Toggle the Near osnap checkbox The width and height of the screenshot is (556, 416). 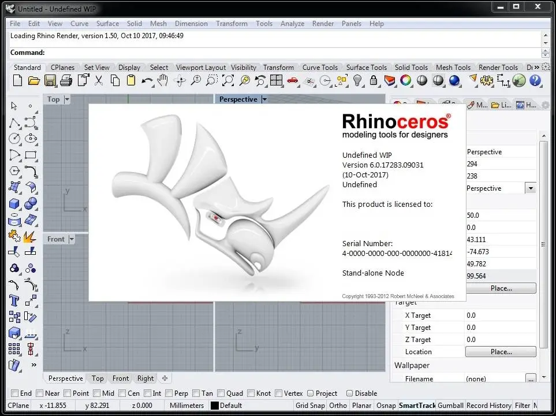coord(40,393)
